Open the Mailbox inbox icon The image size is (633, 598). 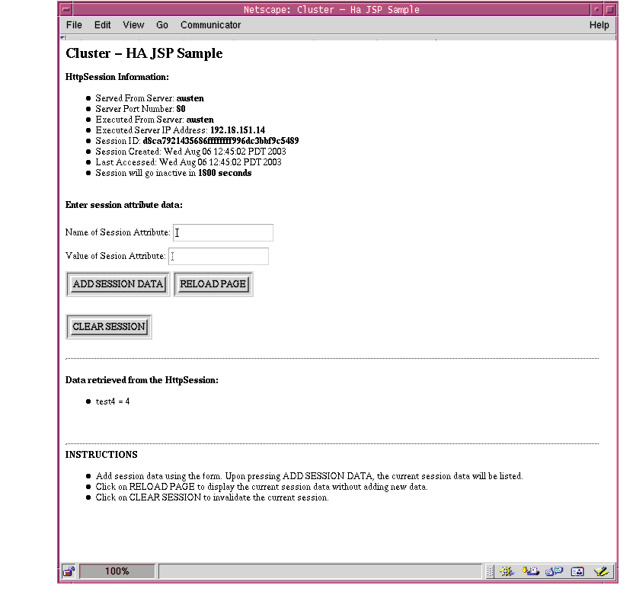click(531, 571)
